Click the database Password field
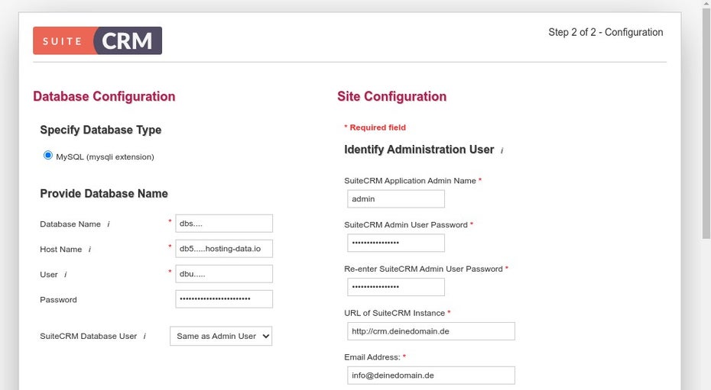The width and height of the screenshot is (711, 390). tap(224, 299)
